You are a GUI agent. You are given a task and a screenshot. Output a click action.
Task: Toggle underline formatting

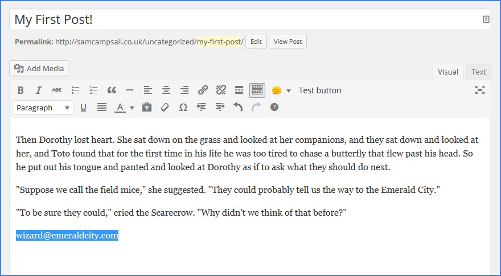tap(84, 107)
